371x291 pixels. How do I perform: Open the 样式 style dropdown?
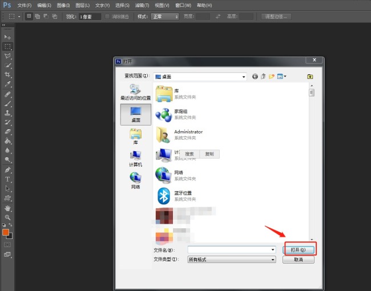165,17
